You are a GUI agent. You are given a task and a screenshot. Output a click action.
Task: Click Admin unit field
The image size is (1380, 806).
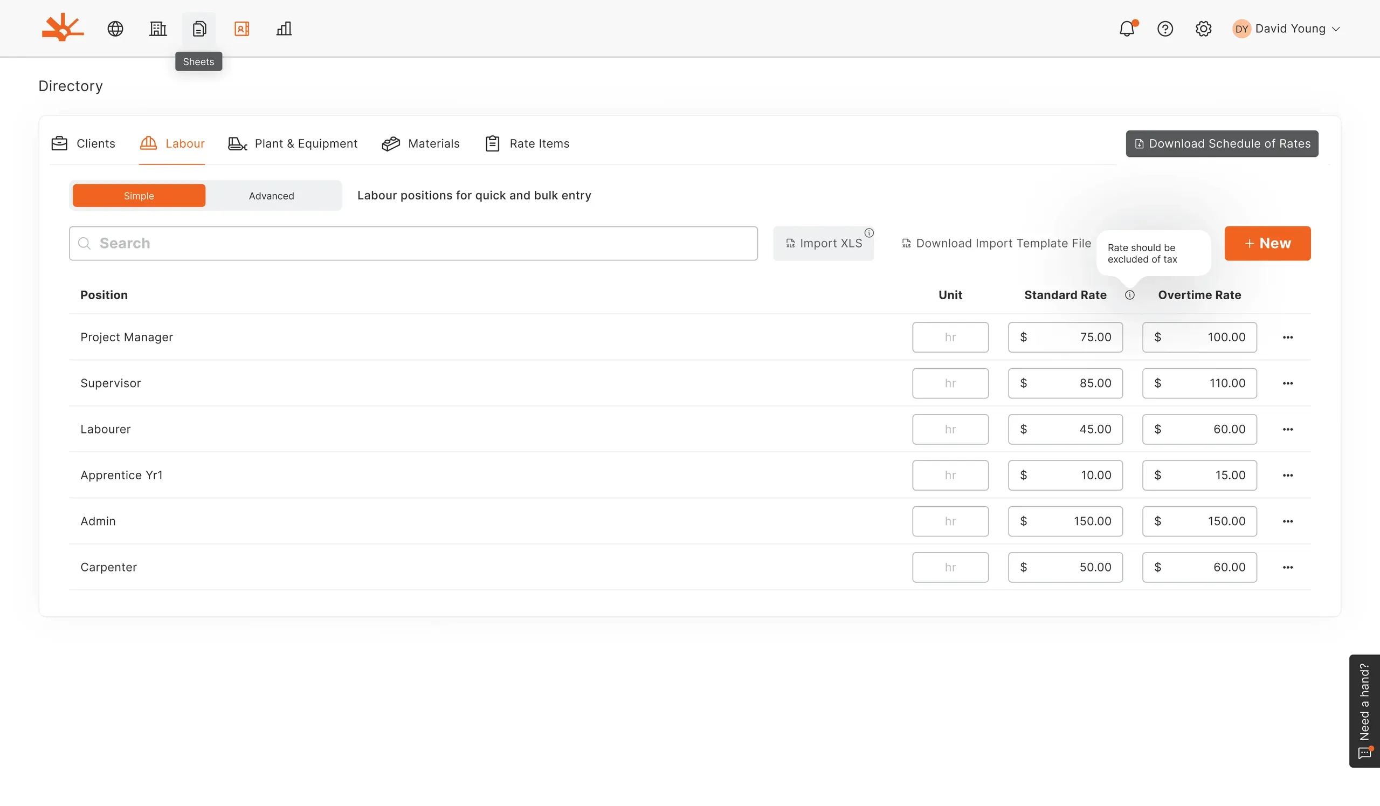click(x=950, y=521)
